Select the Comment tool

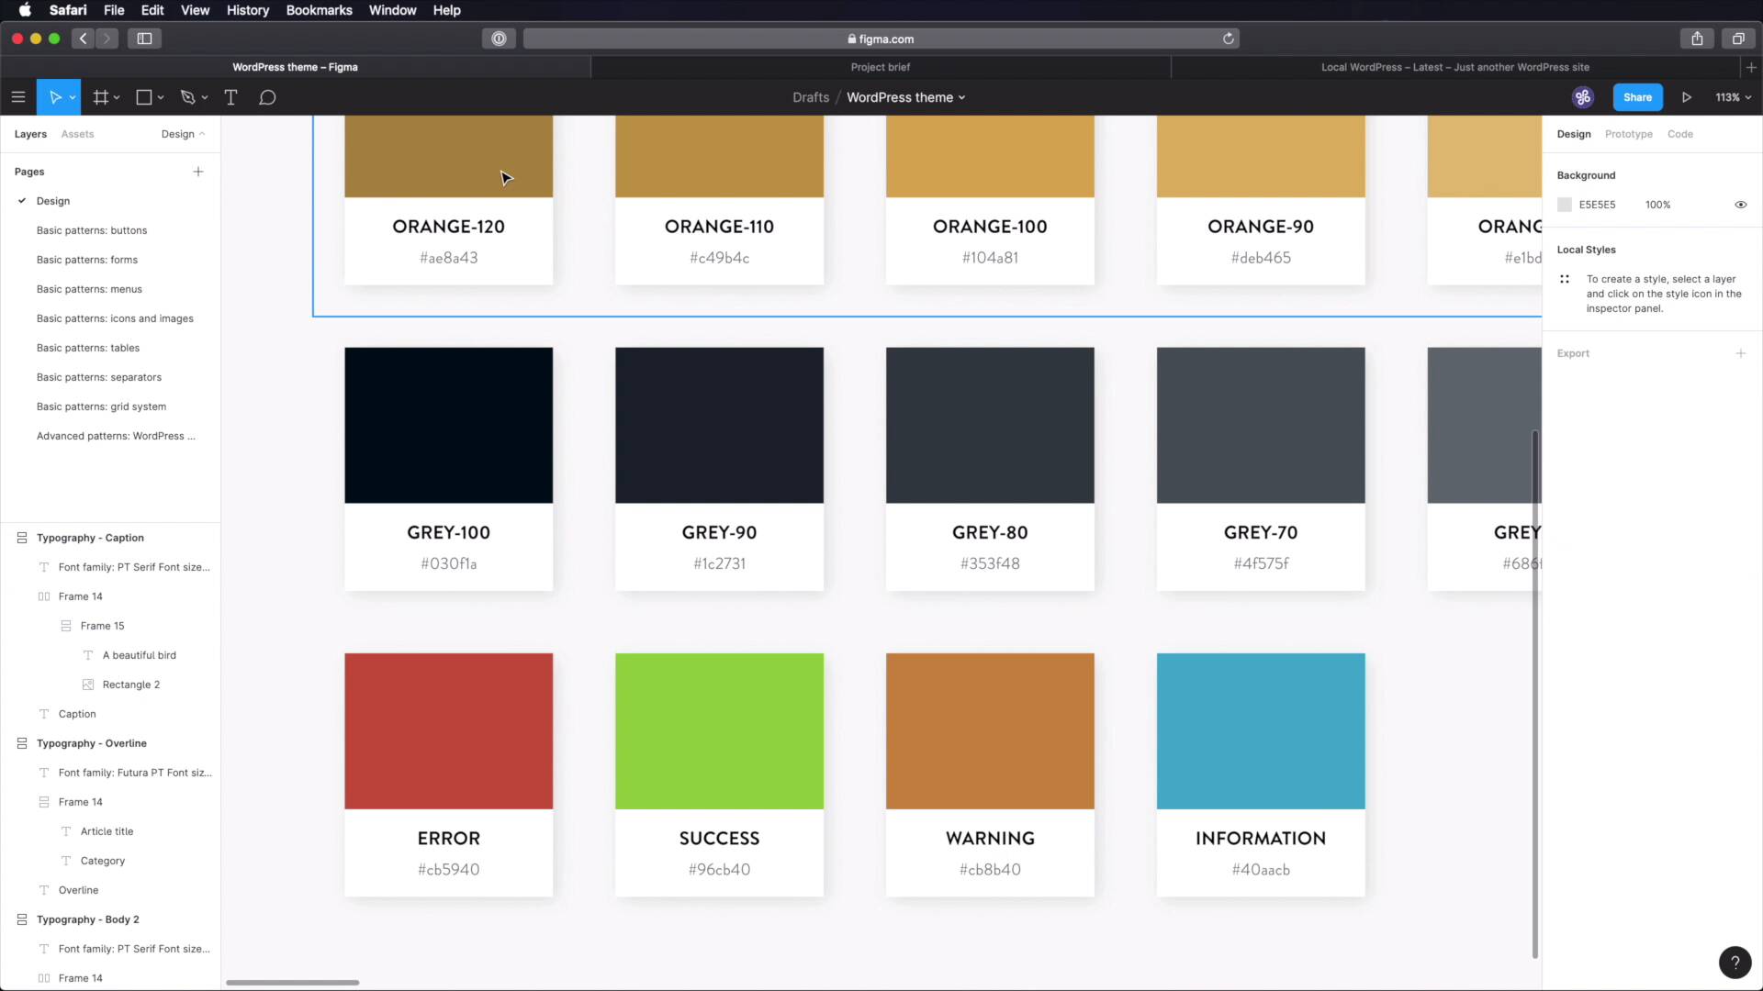click(x=267, y=97)
